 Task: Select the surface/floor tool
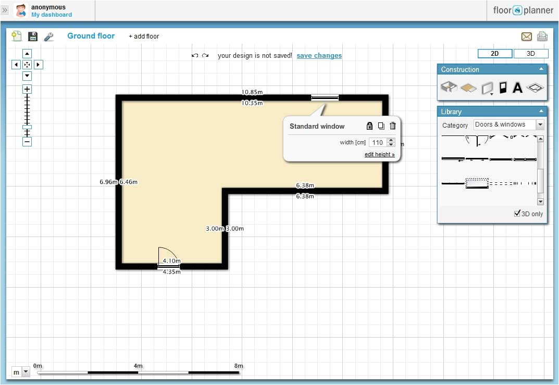tap(468, 87)
